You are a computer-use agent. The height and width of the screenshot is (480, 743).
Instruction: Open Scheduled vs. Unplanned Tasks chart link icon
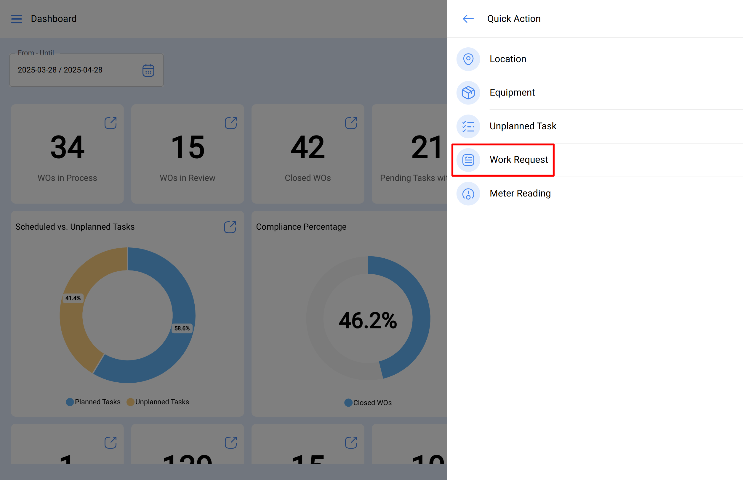[230, 227]
